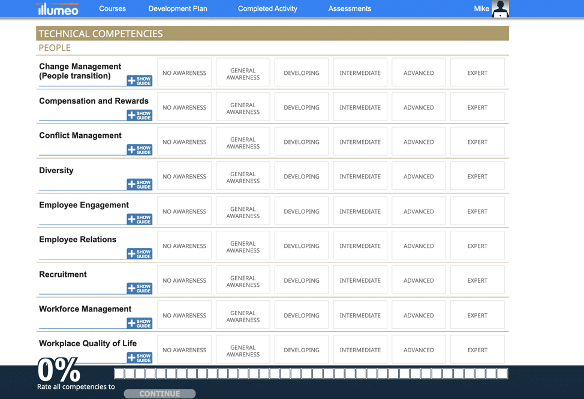
Task: Open Workplace Quality of Life guide
Action: (139, 358)
